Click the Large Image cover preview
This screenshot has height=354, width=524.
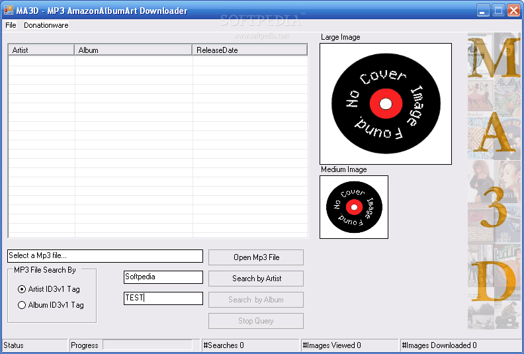(x=386, y=104)
